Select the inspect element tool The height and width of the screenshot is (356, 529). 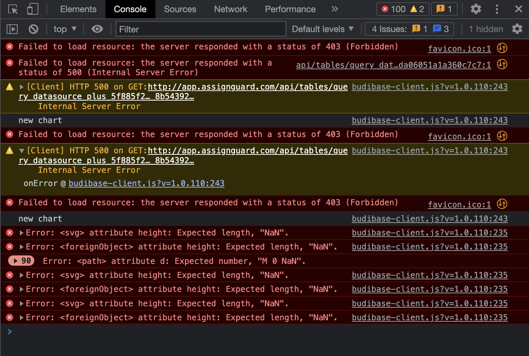pyautogui.click(x=13, y=9)
